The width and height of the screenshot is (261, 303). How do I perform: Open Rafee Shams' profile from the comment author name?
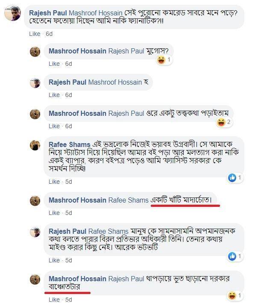[70, 145]
